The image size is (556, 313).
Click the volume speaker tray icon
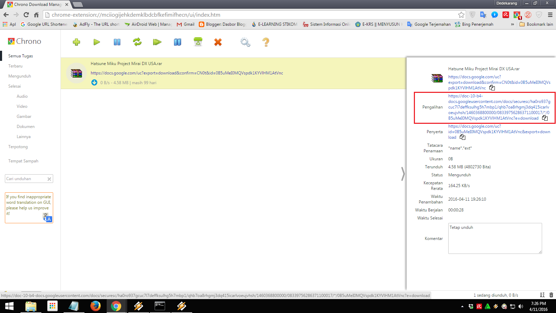click(x=521, y=306)
